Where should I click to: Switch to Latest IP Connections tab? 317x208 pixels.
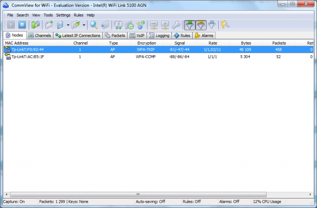pyautogui.click(x=78, y=36)
